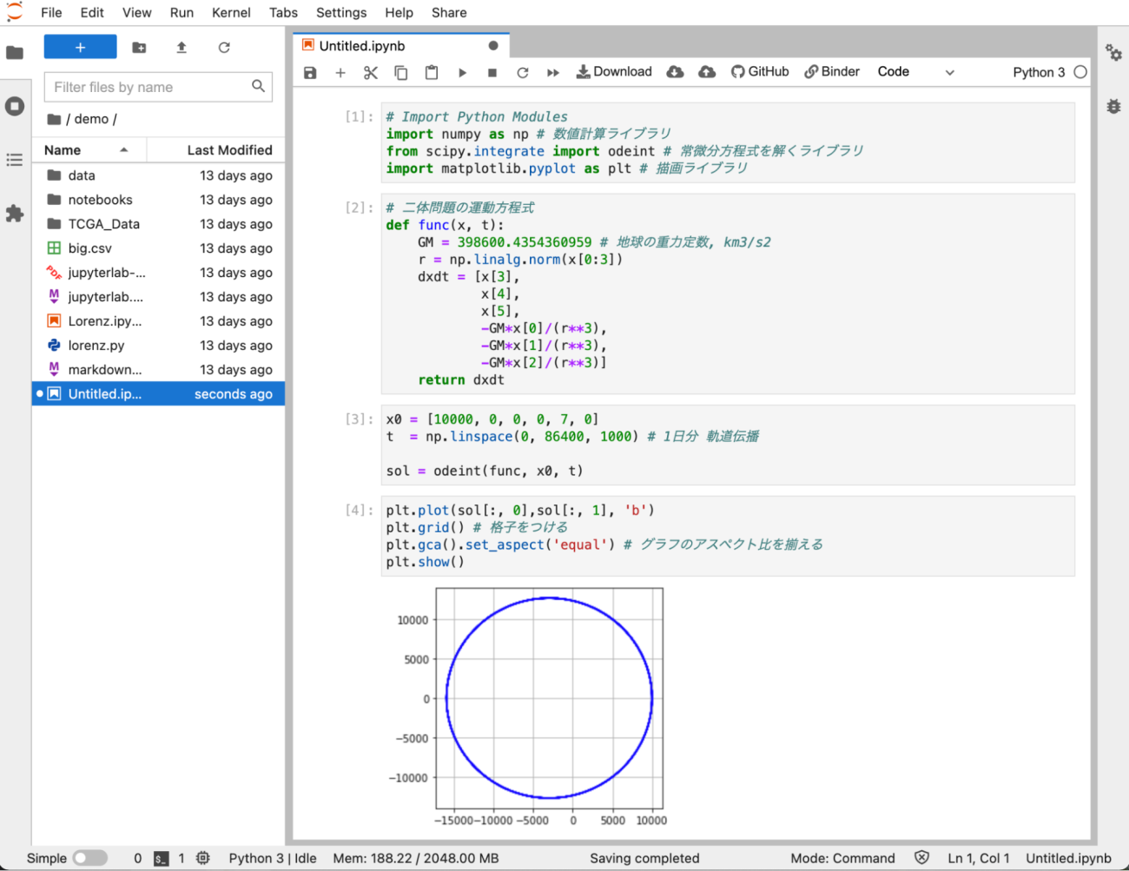This screenshot has width=1129, height=871.
Task: Sort files by the Last Modified column
Action: pos(229,150)
